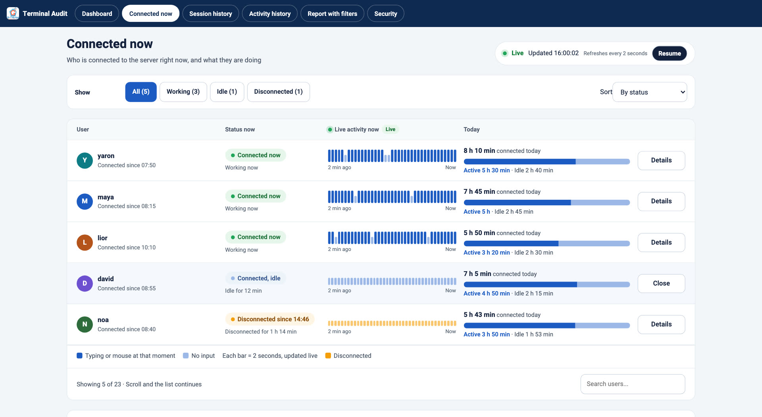Click noa's Disconnected since 14:46 badge
This screenshot has width=762, height=417.
pyautogui.click(x=270, y=319)
